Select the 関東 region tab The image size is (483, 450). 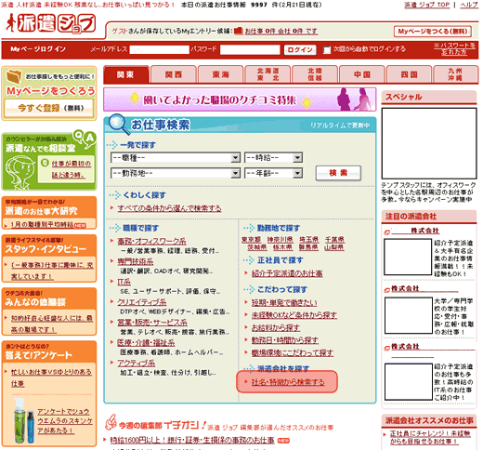tap(126, 74)
